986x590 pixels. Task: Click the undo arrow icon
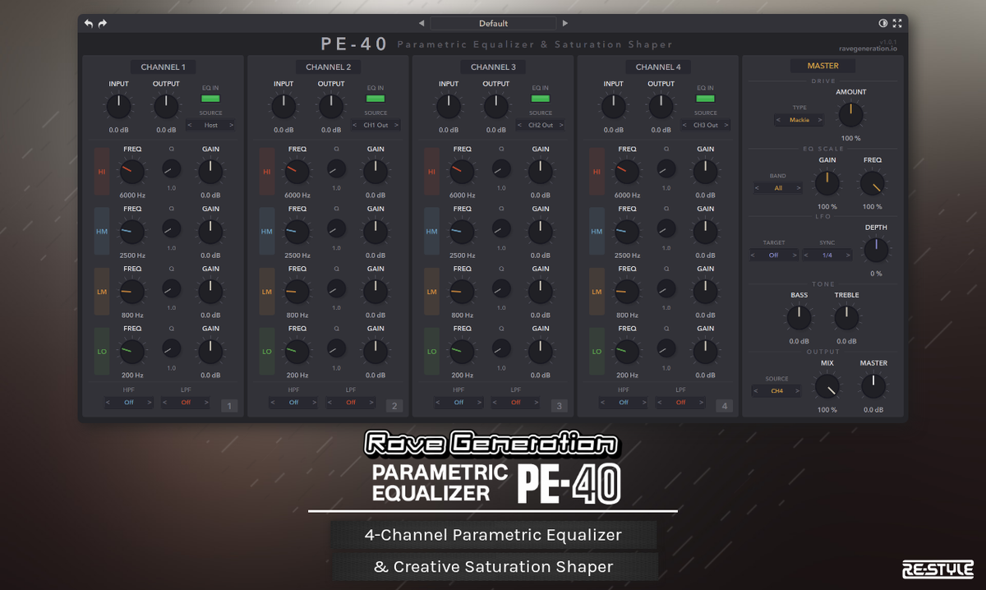point(89,24)
